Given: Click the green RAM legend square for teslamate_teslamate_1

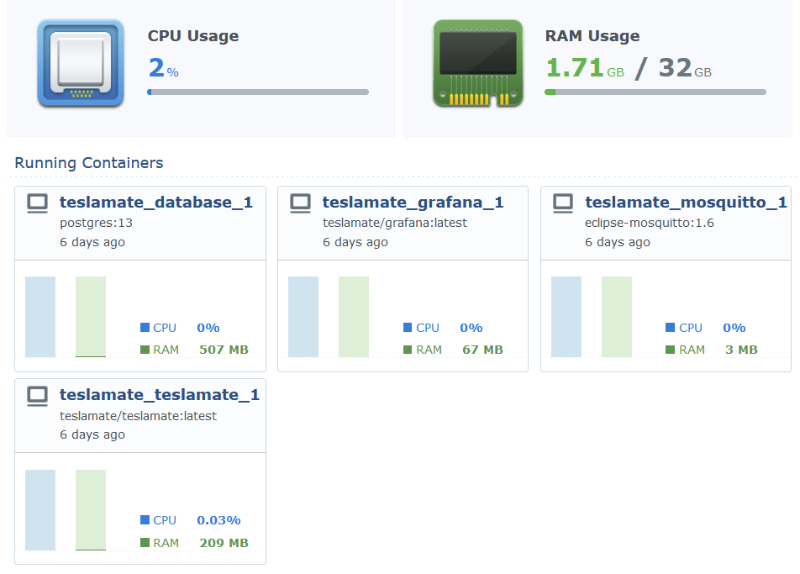Looking at the screenshot, I should click(145, 542).
